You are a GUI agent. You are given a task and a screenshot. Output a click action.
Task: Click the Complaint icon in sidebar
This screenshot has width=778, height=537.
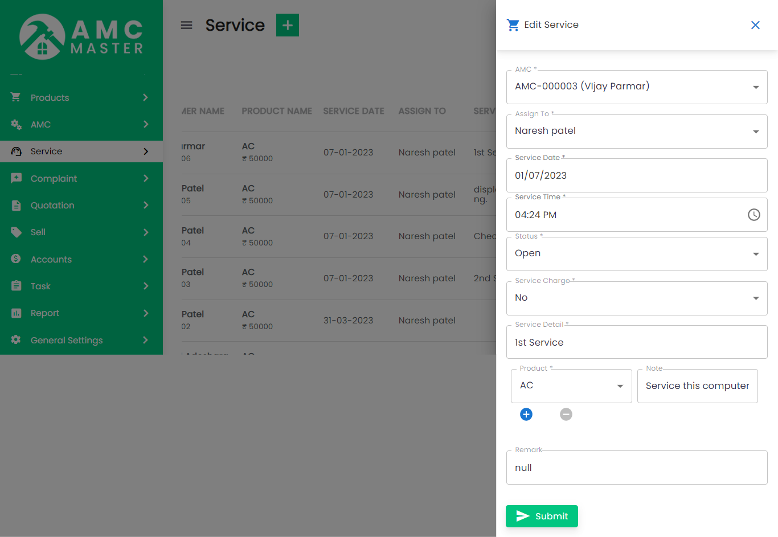16,178
